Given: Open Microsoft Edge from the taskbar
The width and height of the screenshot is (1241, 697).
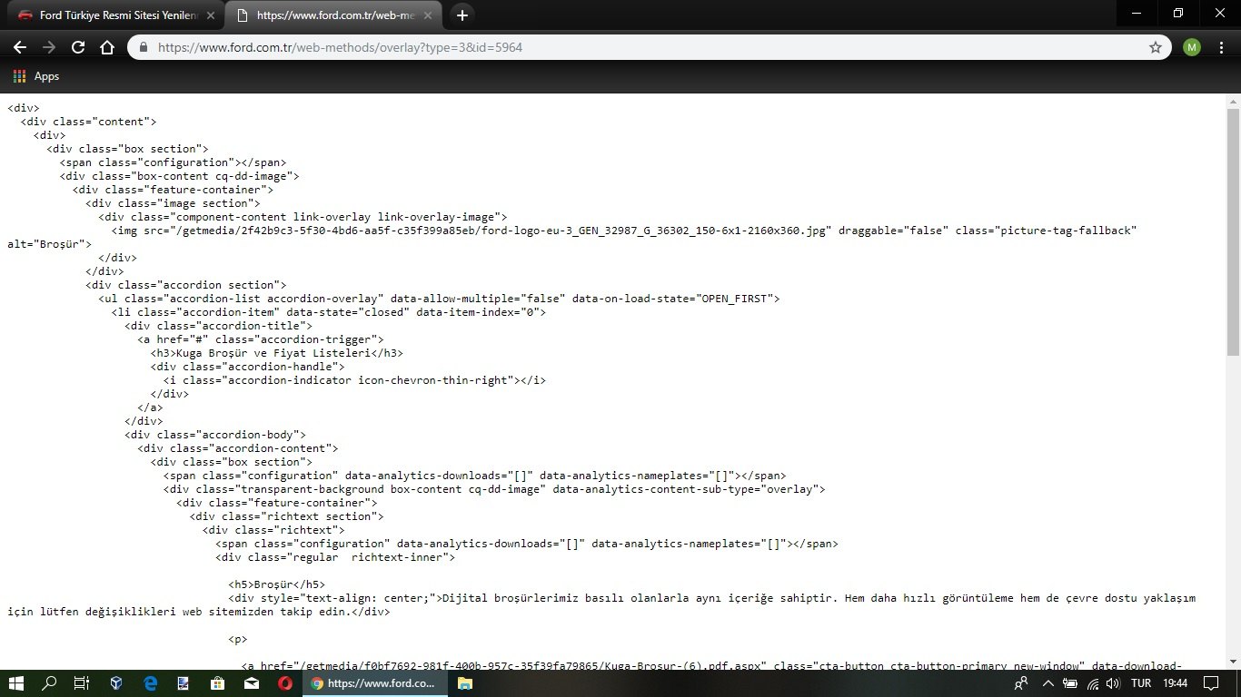Looking at the screenshot, I should (x=150, y=683).
